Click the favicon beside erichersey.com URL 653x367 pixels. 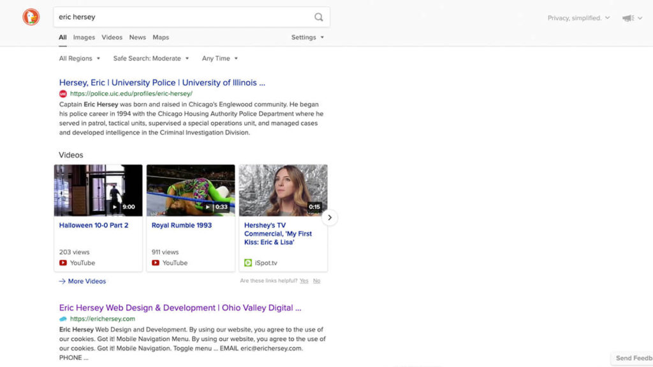point(63,319)
